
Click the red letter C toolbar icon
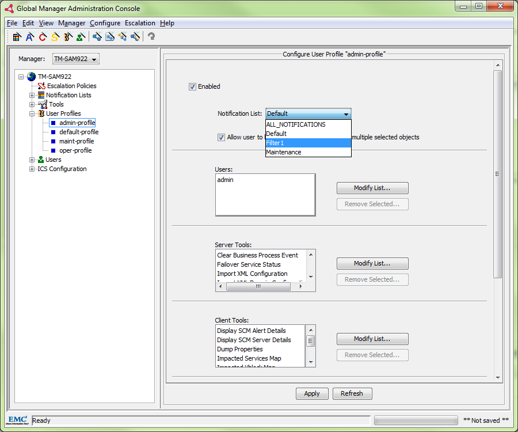click(43, 37)
